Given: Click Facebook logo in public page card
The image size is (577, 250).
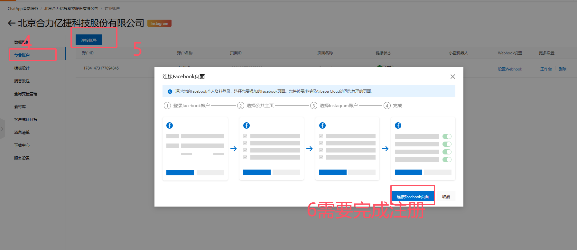Looking at the screenshot, I should (247, 125).
